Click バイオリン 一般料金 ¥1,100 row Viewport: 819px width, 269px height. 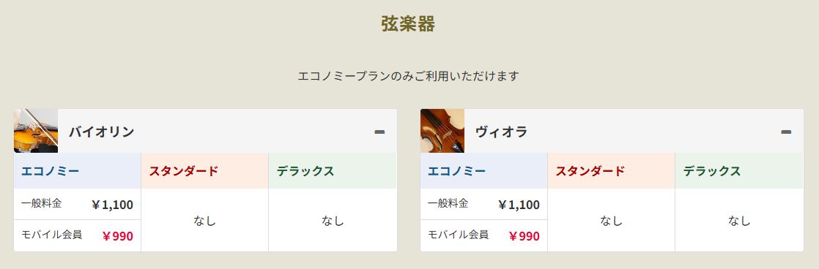tap(78, 204)
